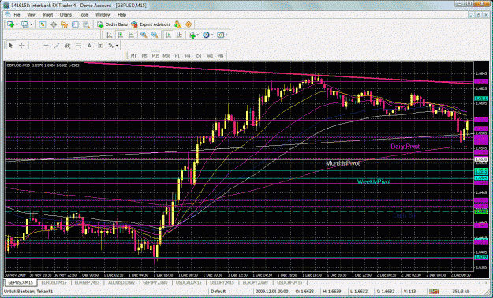Viewport: 493px width, 298px height.
Task: Switch to the AUDUSD,Daily chart tab
Action: click(x=121, y=282)
